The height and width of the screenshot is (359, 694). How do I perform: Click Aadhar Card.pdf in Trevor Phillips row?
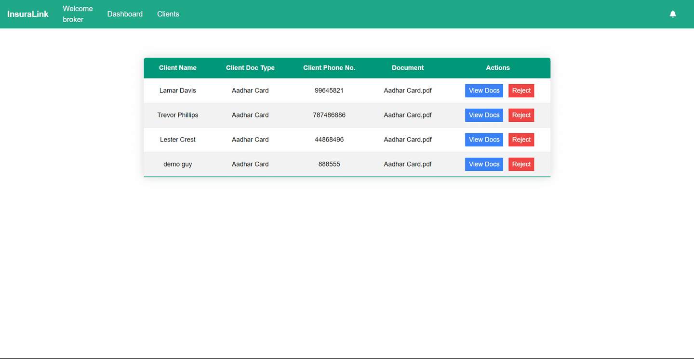click(x=408, y=115)
